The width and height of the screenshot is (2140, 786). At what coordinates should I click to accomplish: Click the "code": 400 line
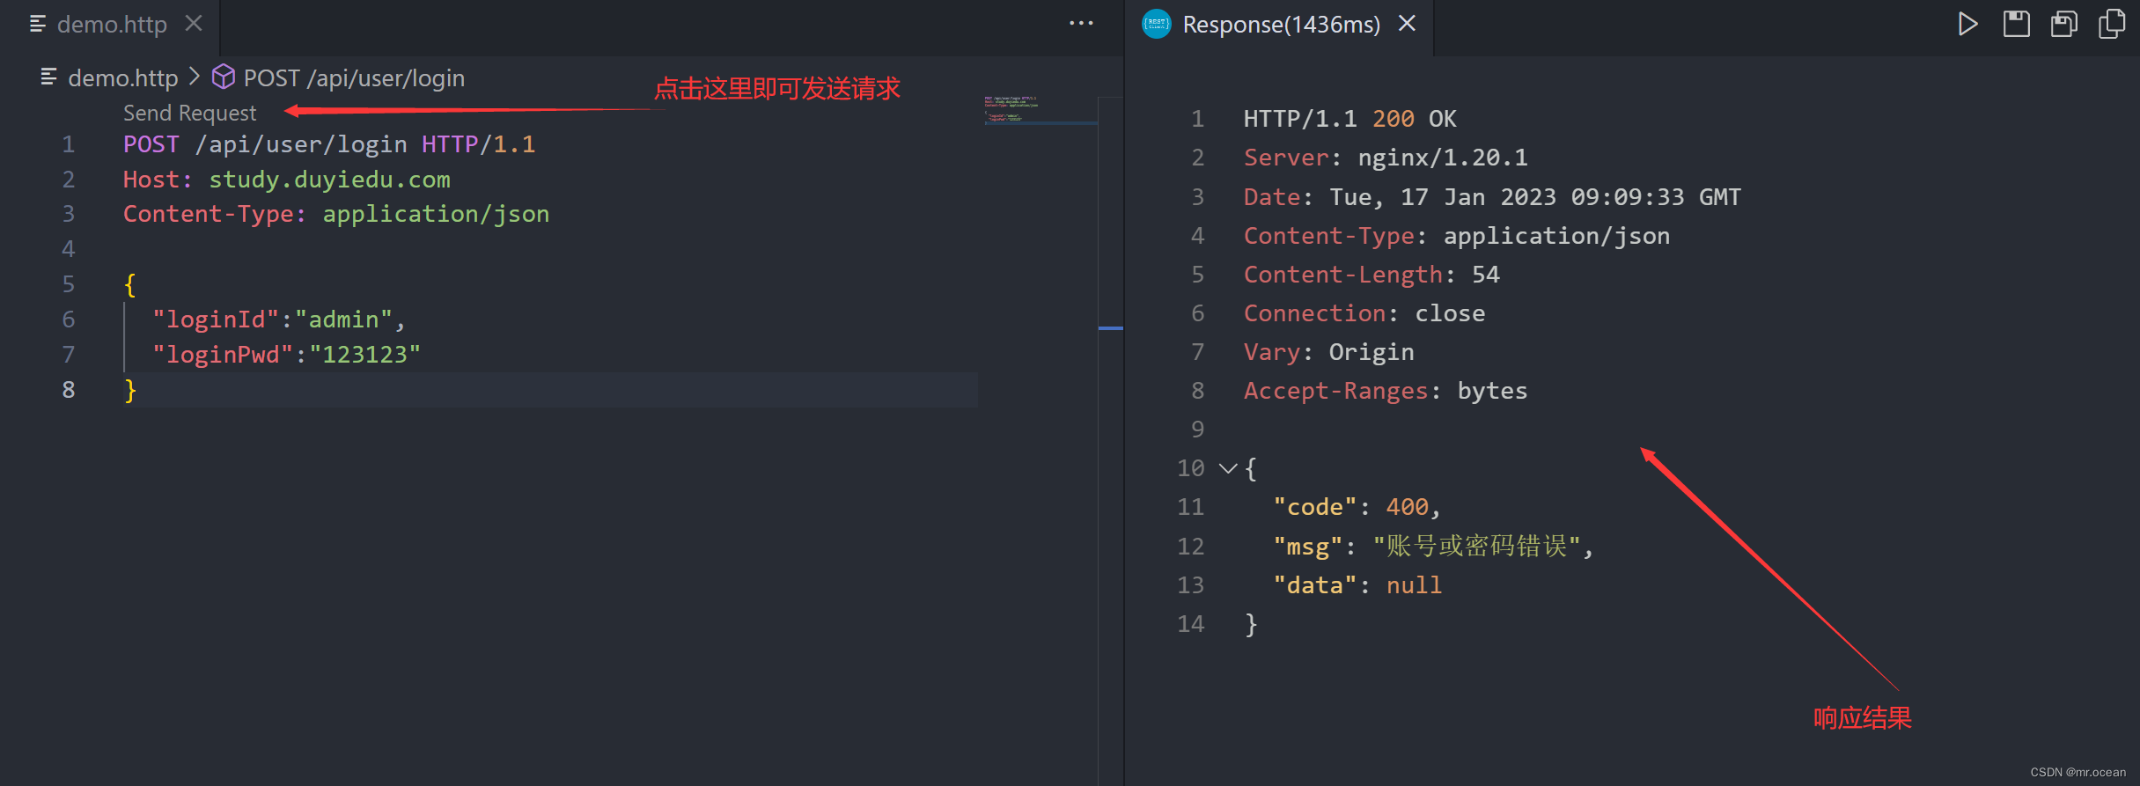[x=1357, y=507]
